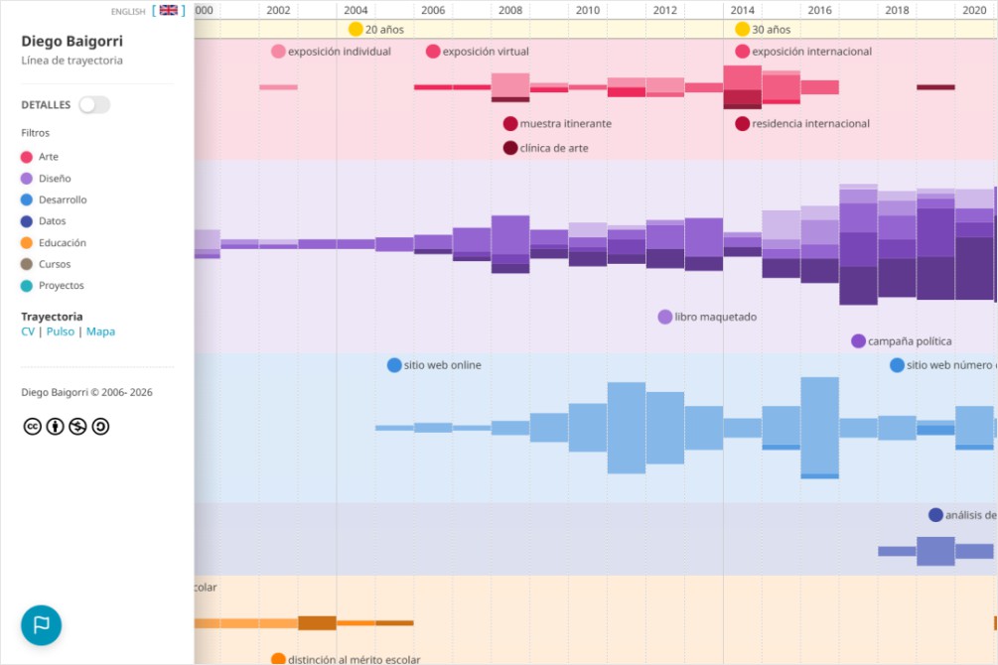Filter by Datos category
The image size is (998, 665).
point(44,220)
